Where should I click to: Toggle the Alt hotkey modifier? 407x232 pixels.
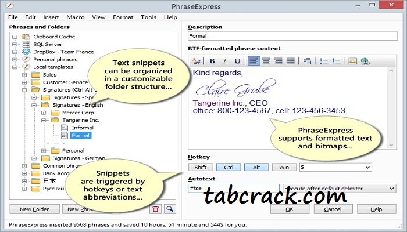pos(256,167)
